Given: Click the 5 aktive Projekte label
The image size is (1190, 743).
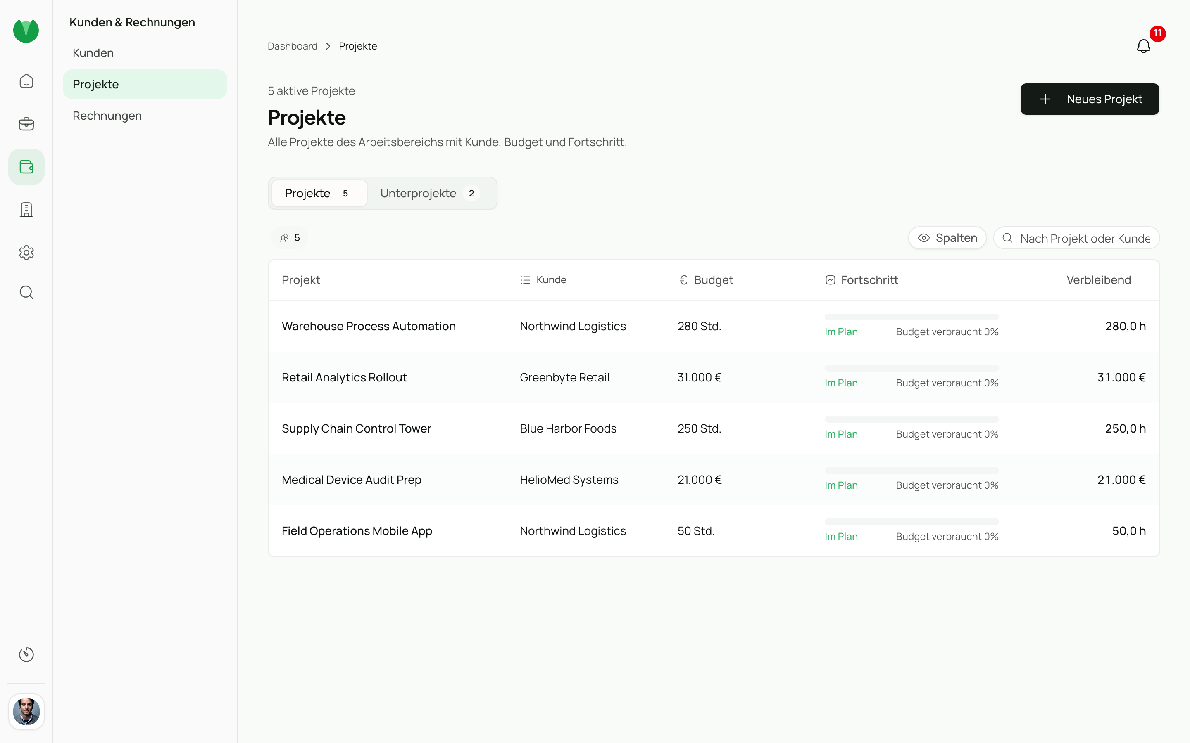Looking at the screenshot, I should [x=311, y=91].
